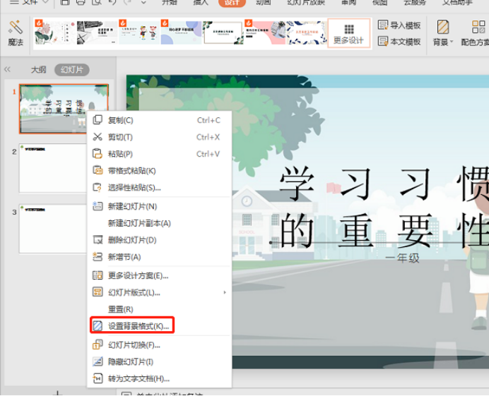The height and width of the screenshot is (396, 489).
Task: Expand Slide layout (幻灯片版式) submenu arrow
Action: click(x=225, y=292)
